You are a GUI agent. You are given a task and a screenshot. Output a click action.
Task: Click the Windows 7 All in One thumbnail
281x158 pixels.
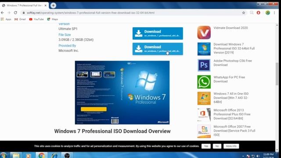pos(204,98)
